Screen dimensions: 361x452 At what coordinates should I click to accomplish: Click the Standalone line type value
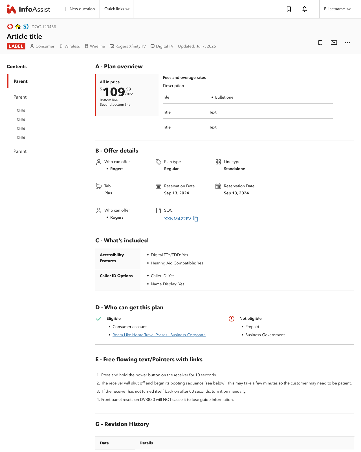pyautogui.click(x=234, y=169)
